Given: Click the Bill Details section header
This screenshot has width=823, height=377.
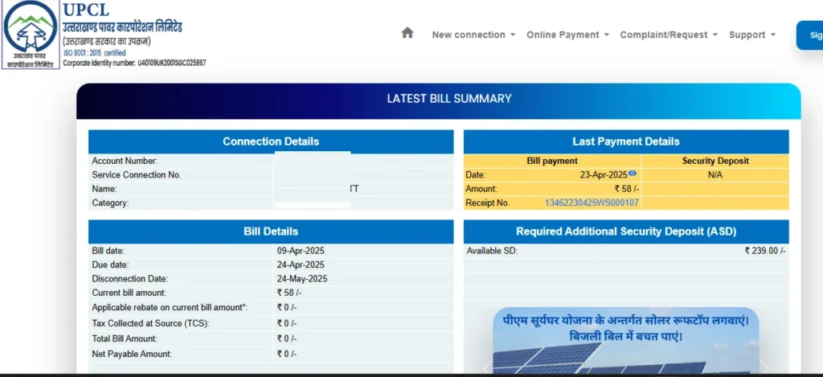Looking at the screenshot, I should (271, 232).
